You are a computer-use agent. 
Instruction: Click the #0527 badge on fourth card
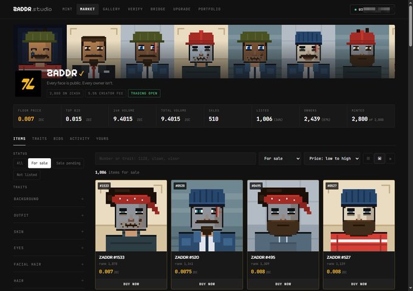coord(332,186)
